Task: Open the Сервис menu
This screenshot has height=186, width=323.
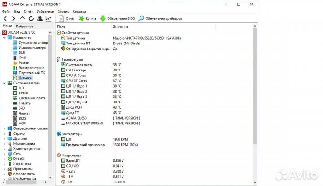Action: (63, 11)
